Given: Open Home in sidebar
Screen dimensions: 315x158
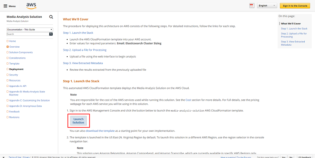Looking at the screenshot, I should tap(13, 41).
